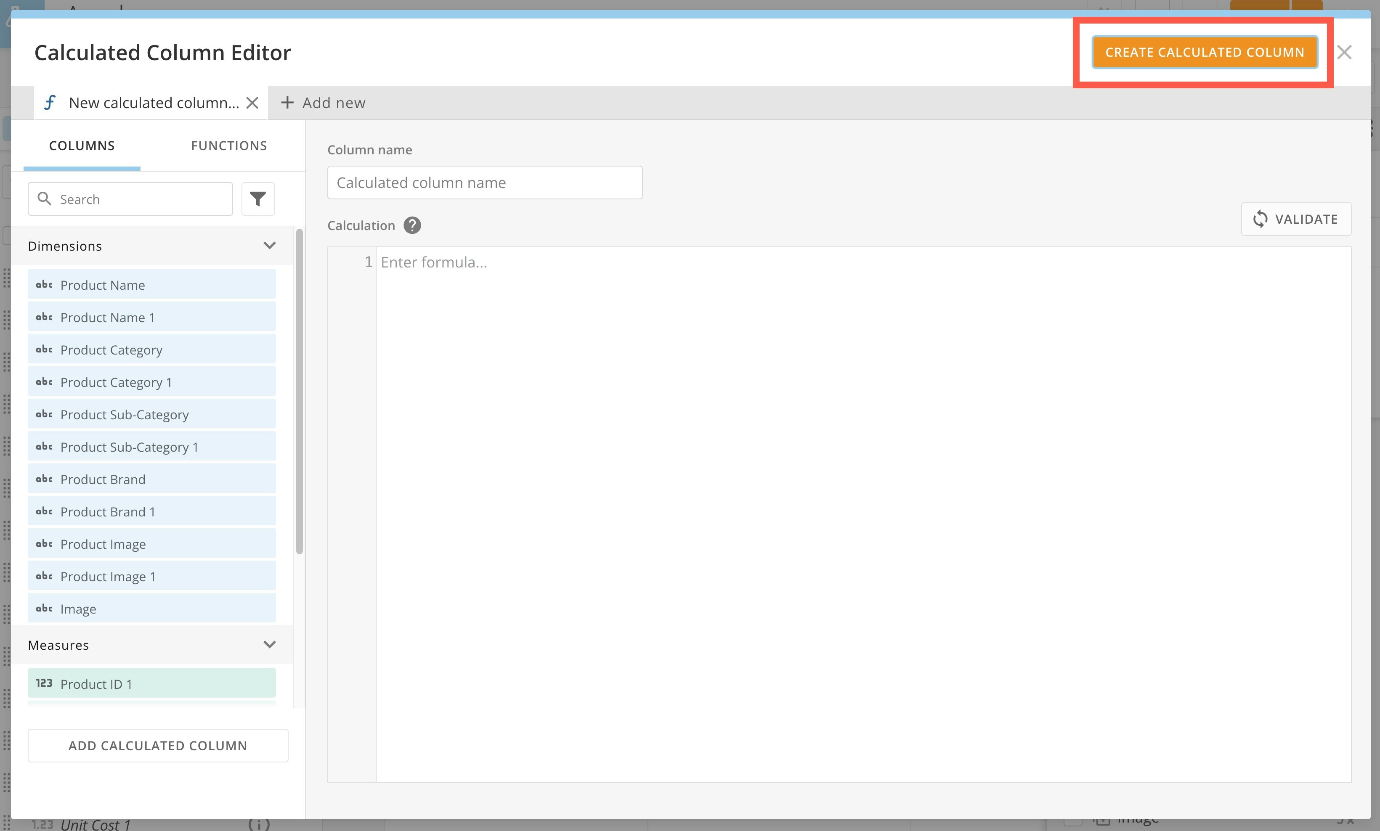Viewport: 1380px width, 831px height.
Task: Click the columns list vertical scrollbar
Action: [300, 392]
